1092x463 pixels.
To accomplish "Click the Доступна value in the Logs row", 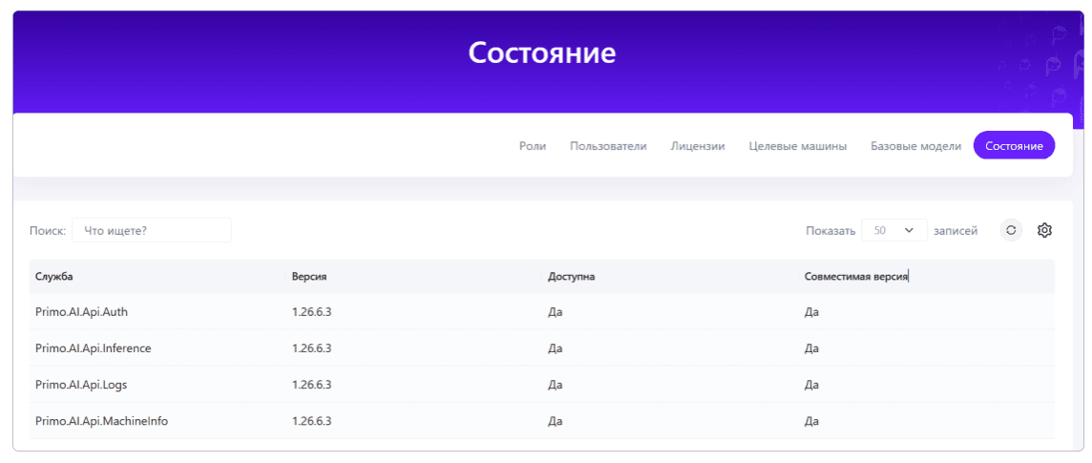I will pyautogui.click(x=555, y=385).
